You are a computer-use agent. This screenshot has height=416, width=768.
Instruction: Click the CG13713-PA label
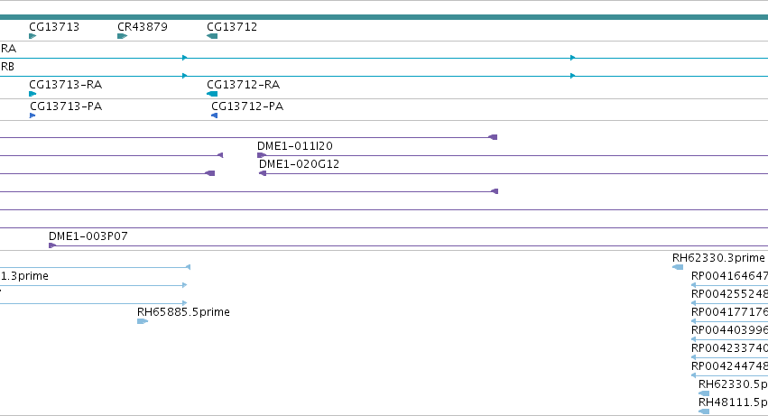click(x=66, y=106)
